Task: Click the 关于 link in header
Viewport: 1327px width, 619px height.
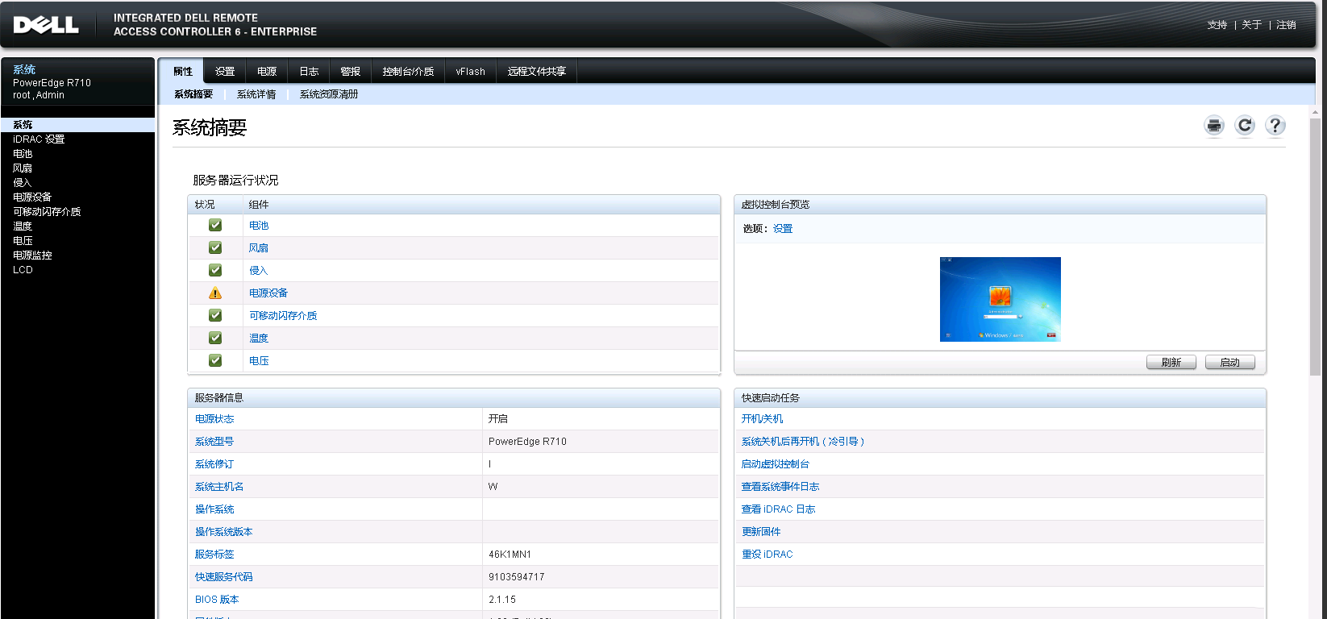Action: 1251,25
